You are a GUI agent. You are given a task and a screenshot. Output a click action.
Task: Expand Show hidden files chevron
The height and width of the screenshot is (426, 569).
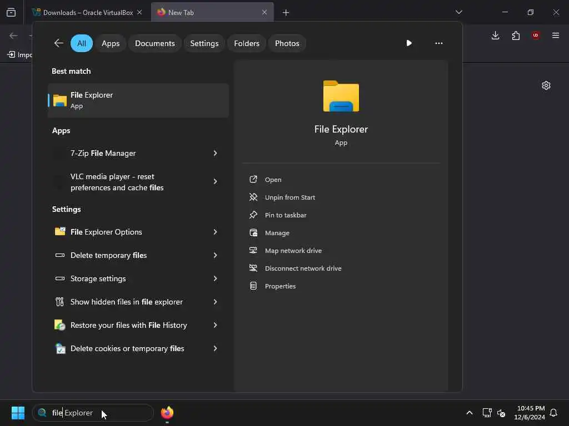(215, 302)
